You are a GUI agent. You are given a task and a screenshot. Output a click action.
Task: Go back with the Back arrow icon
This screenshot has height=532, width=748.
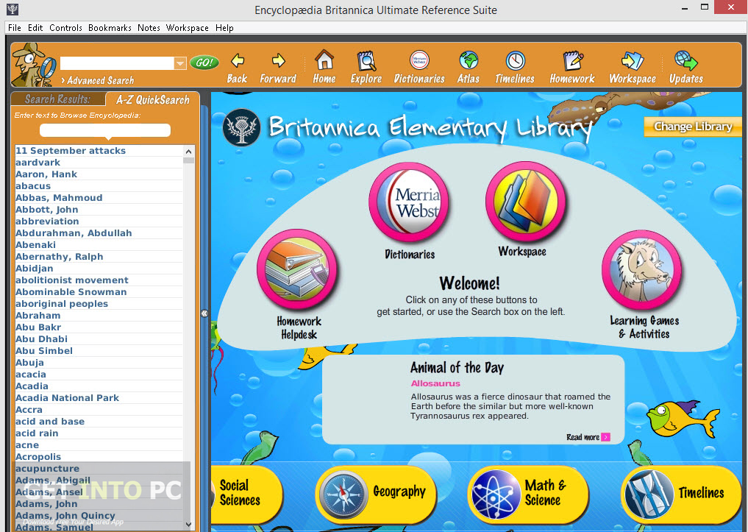pos(237,61)
